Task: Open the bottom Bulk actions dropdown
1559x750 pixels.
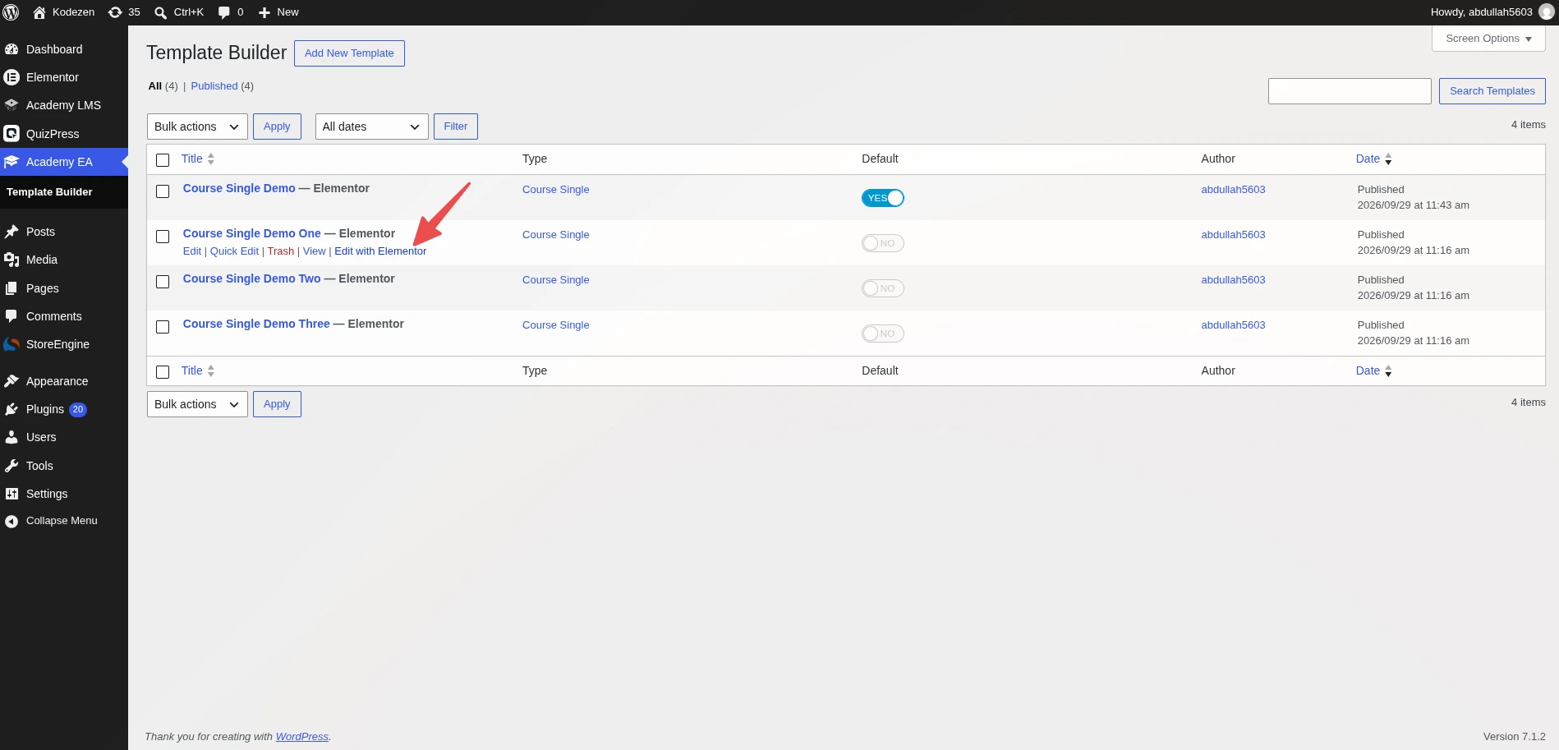Action: click(x=197, y=404)
